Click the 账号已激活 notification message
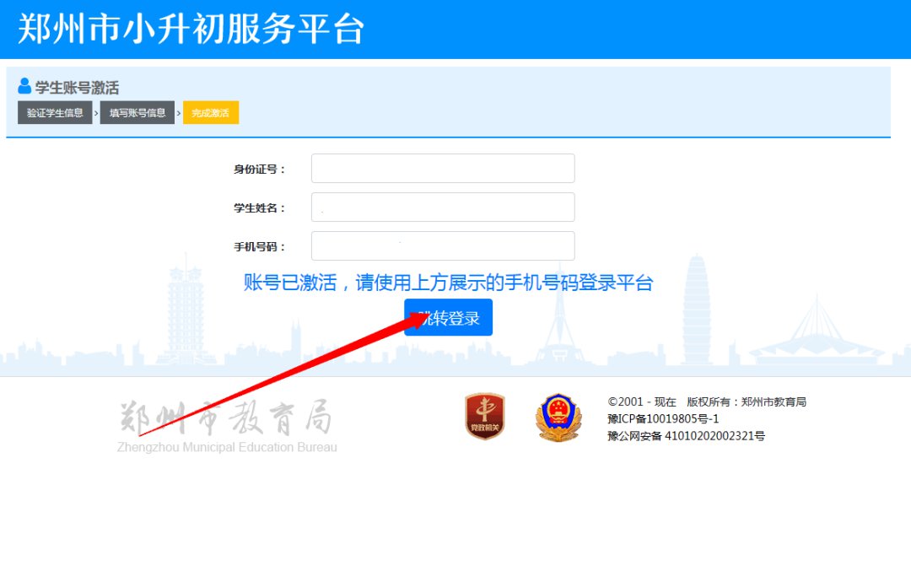911x571 pixels. tap(448, 283)
